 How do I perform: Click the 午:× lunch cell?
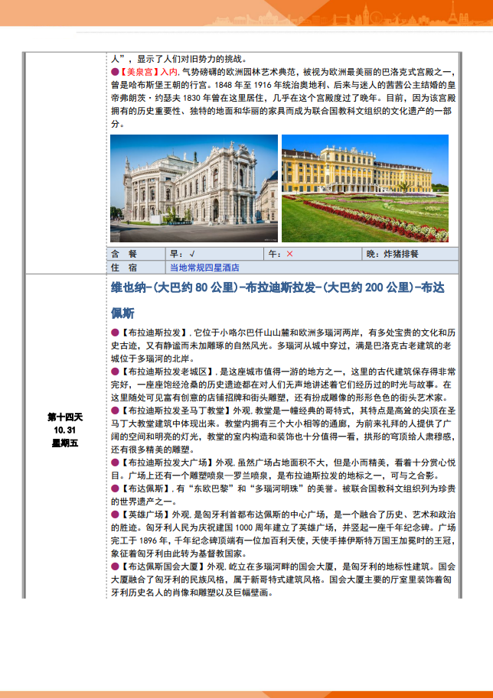click(x=313, y=254)
